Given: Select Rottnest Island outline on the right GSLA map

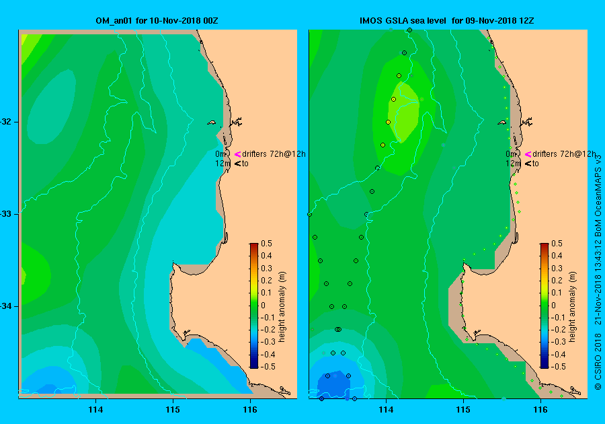Looking at the screenshot, I should (501, 122).
